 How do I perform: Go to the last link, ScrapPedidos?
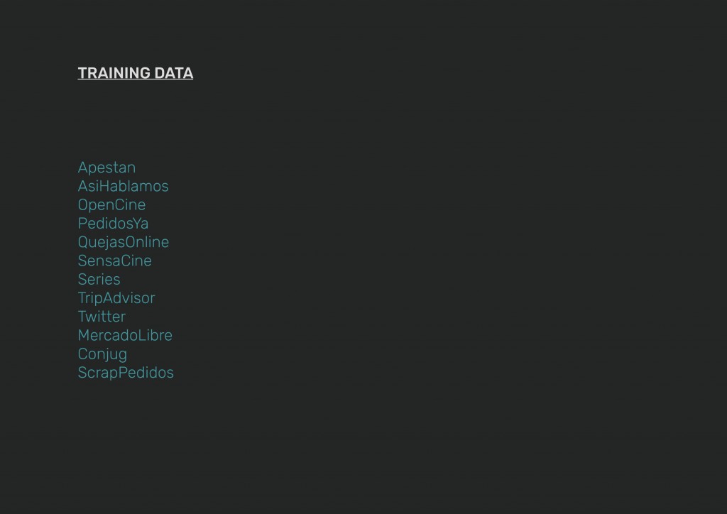(x=126, y=373)
